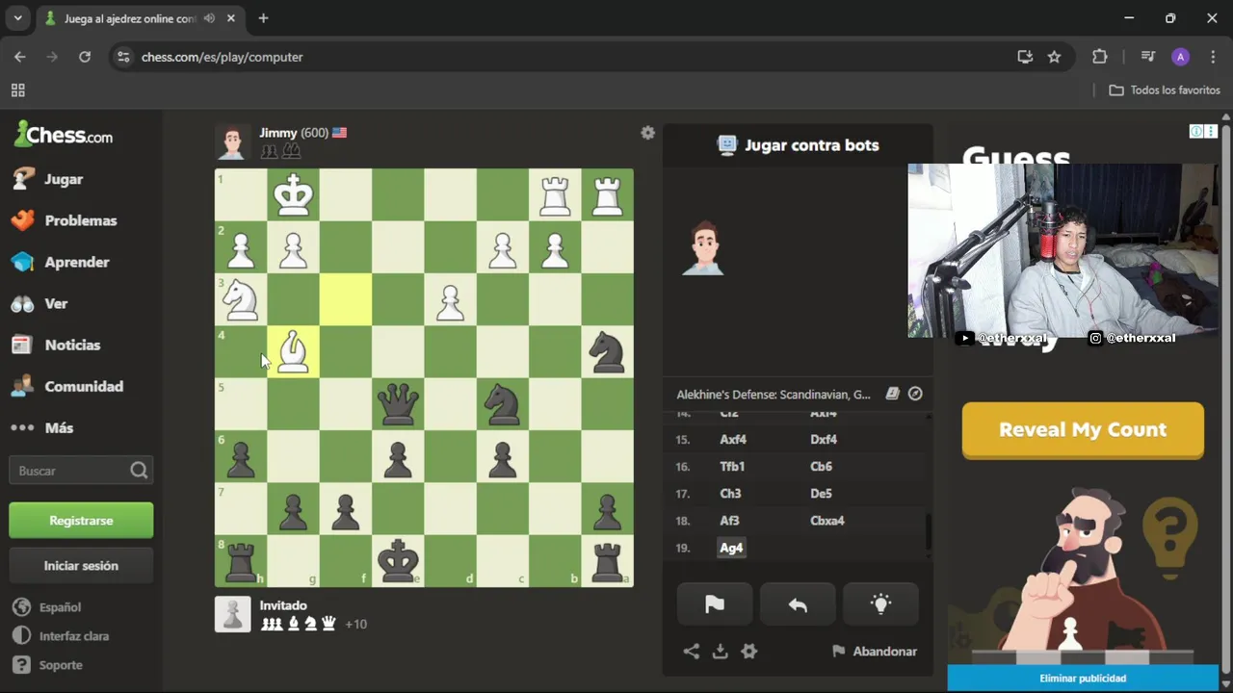Click the yellow highlighted empty square

[x=345, y=300]
